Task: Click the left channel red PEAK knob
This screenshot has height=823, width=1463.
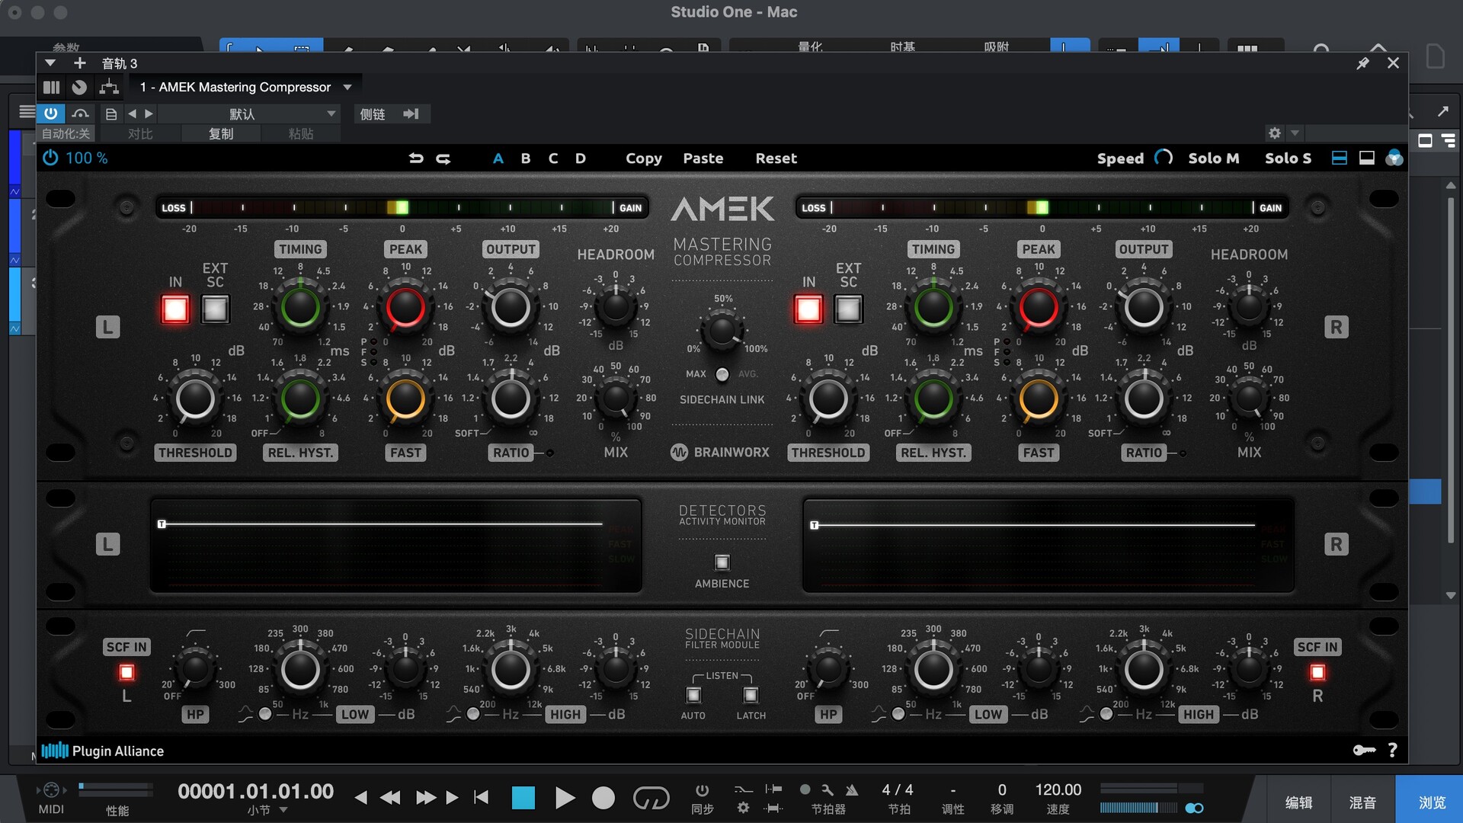Action: coord(405,308)
